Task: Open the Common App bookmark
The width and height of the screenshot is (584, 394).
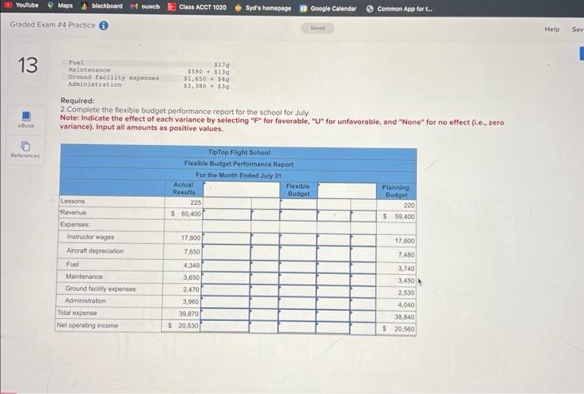Action: [400, 8]
